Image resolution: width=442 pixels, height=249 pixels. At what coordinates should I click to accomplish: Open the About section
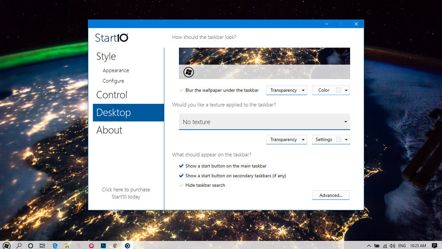pos(109,130)
